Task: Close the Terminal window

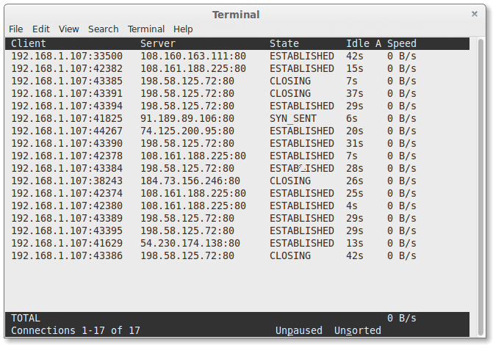Action: point(475,14)
